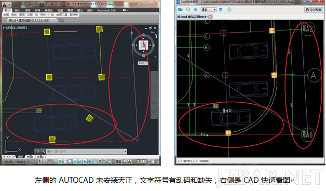Click the 上 face of the ViewCube
This screenshot has height=191, width=326.
(143, 45)
